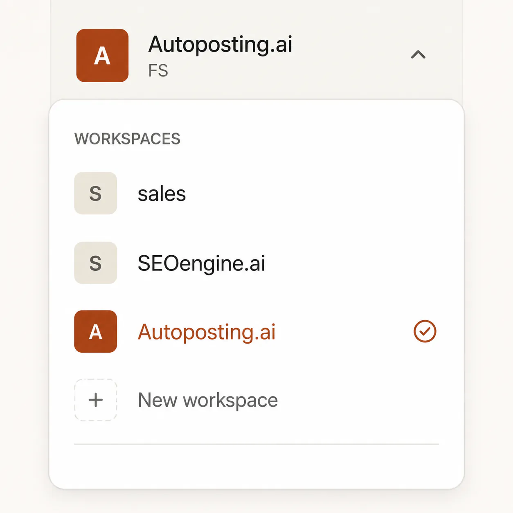Switch to the sales workspace
Screen dimensions: 513x513
tap(256, 193)
